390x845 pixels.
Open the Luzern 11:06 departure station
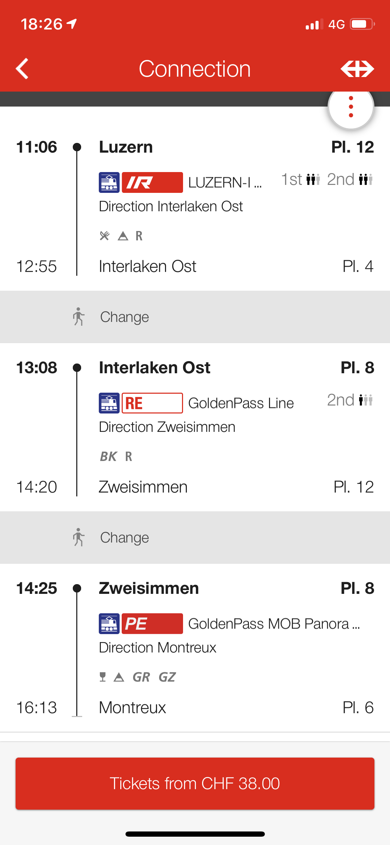pyautogui.click(x=126, y=147)
